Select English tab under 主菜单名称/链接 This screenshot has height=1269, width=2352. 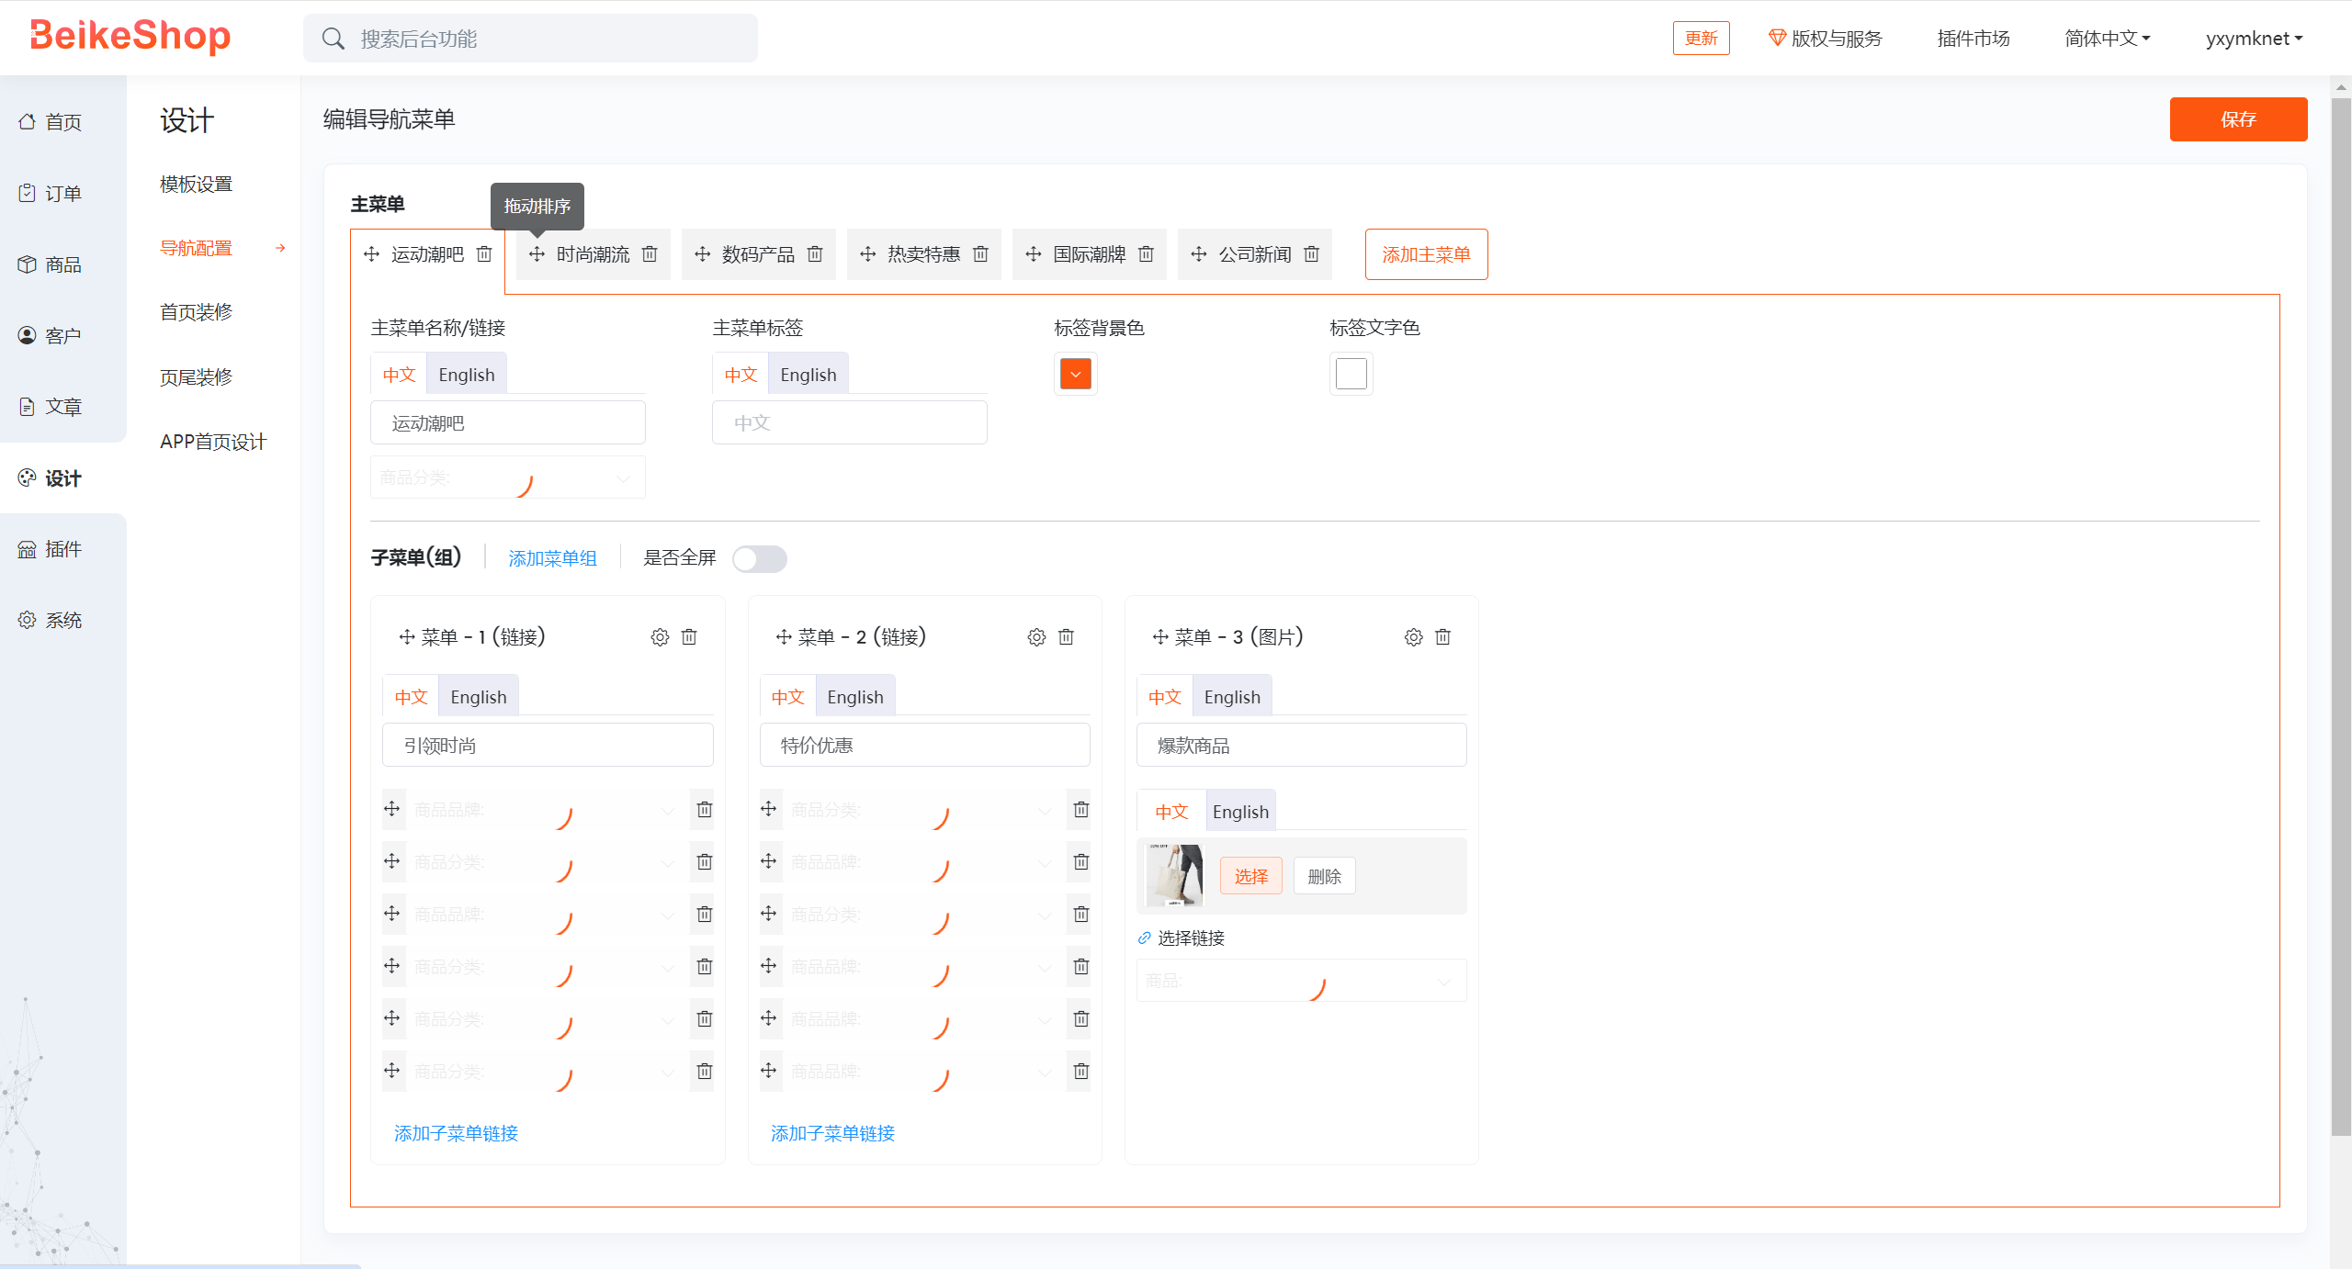point(467,375)
